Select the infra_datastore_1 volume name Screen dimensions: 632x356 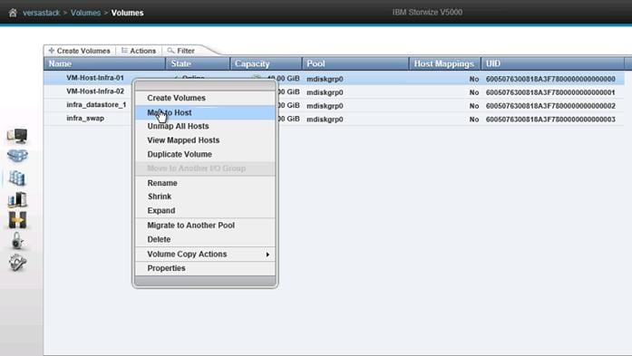pyautogui.click(x=96, y=105)
